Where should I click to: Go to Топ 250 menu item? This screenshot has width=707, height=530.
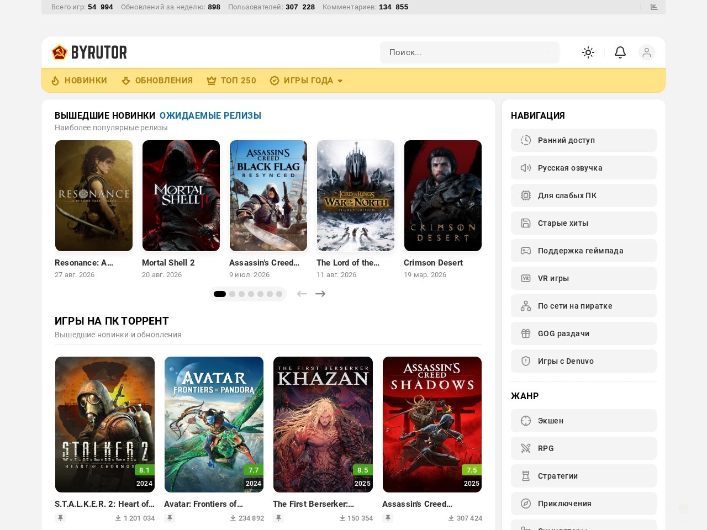231,81
